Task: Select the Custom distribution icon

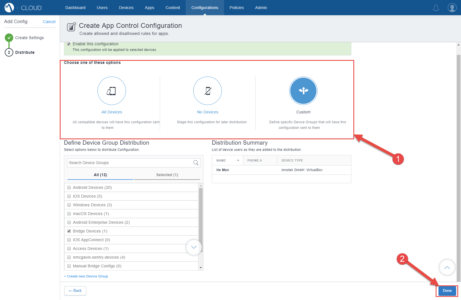Action: pyautogui.click(x=303, y=91)
